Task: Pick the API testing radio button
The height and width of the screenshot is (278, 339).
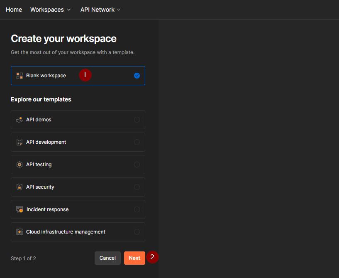Action: pos(137,165)
